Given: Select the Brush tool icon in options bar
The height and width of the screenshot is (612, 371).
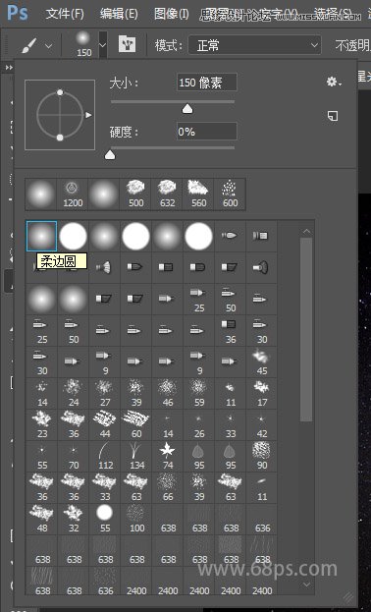Looking at the screenshot, I should pos(29,45).
